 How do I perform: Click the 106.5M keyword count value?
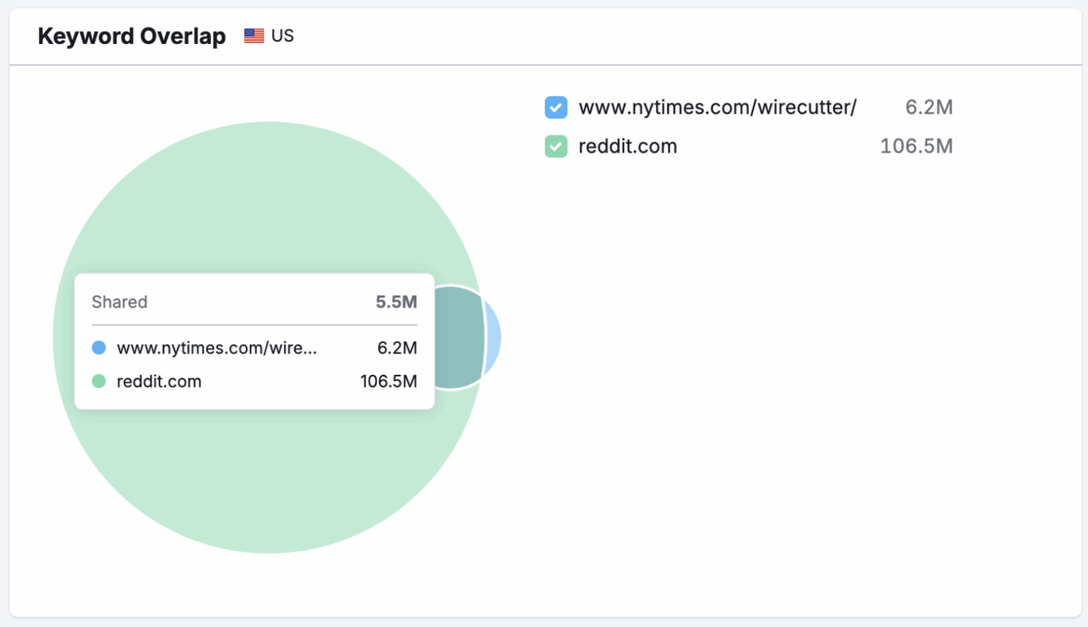pos(916,147)
